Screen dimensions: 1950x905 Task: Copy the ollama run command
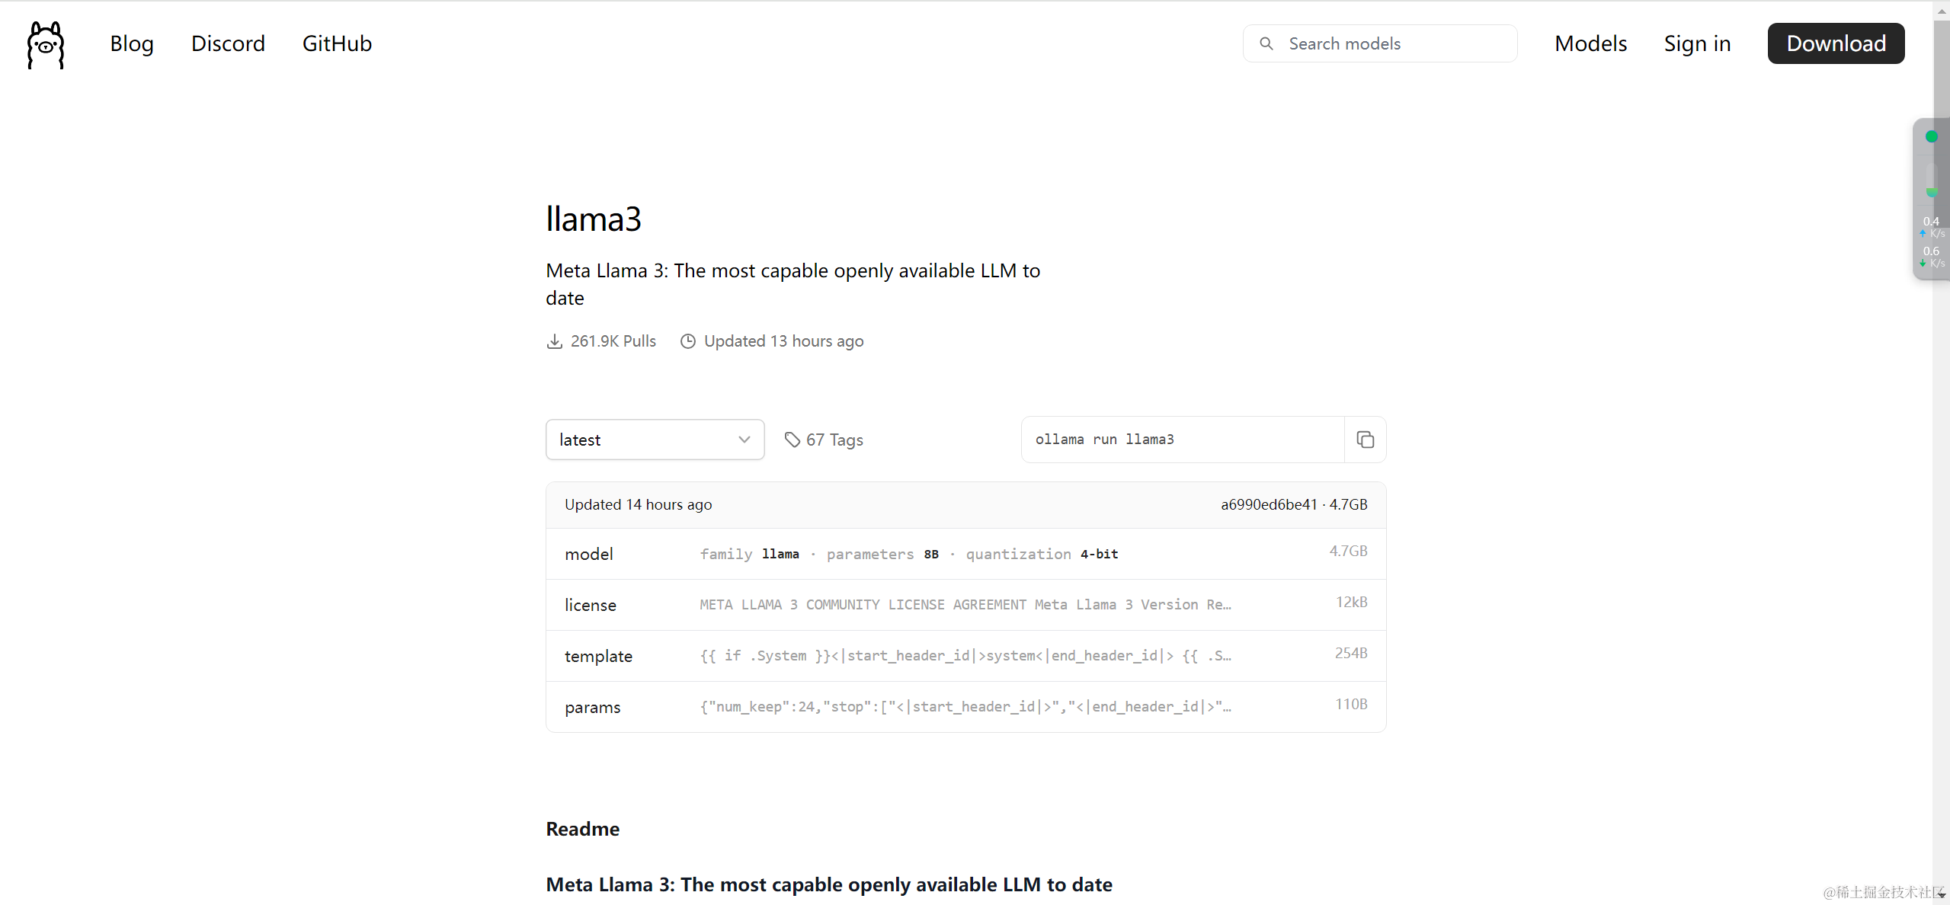coord(1365,440)
